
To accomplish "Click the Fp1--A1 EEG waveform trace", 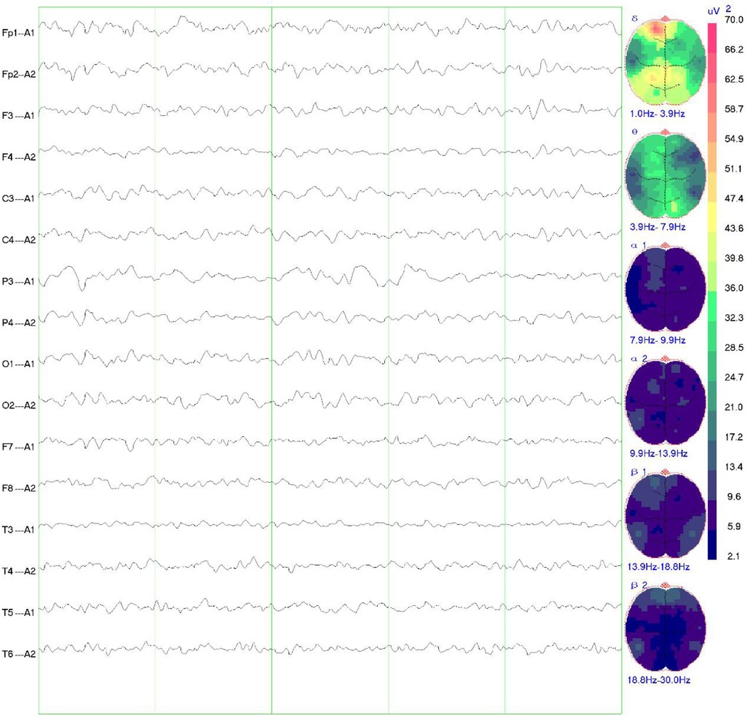I will click(x=330, y=28).
